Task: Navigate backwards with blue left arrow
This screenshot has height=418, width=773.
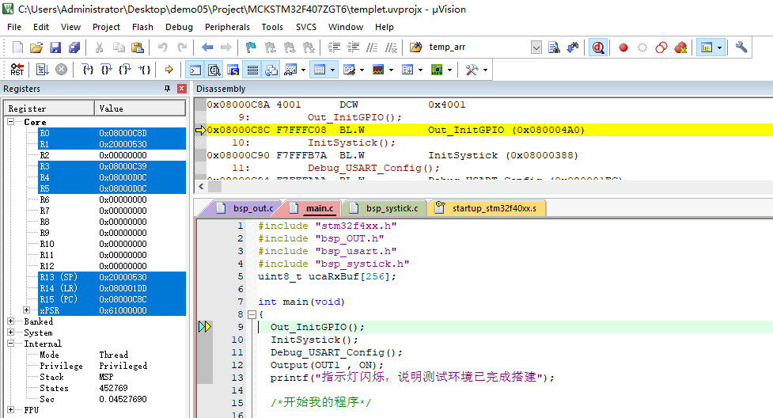Action: point(207,47)
